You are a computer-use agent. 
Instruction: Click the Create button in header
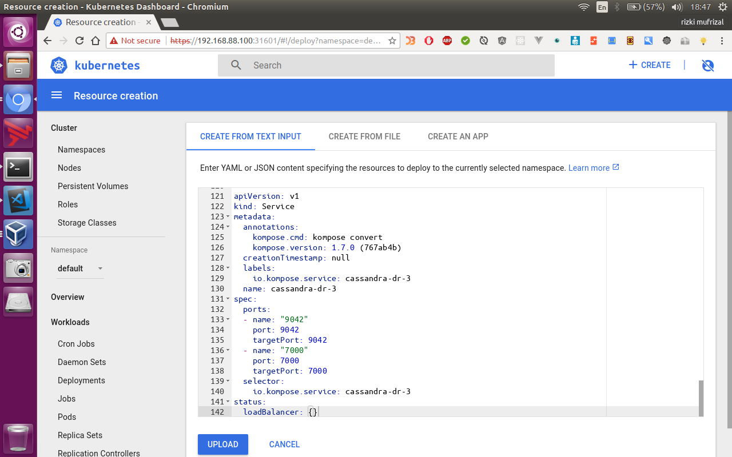tap(650, 65)
